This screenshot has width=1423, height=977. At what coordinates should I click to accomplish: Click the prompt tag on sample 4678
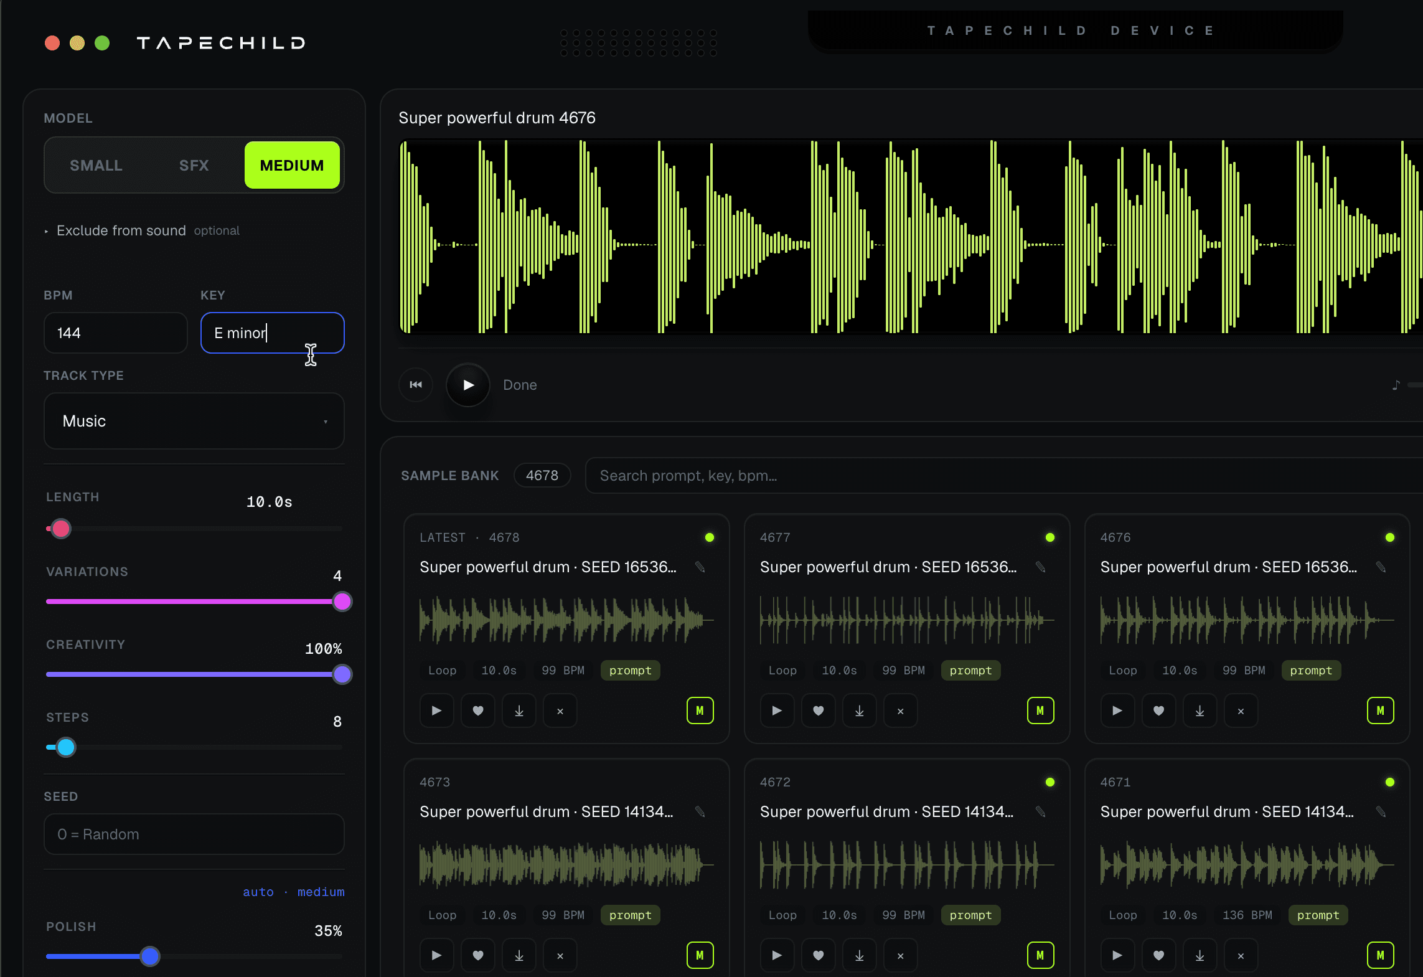pyautogui.click(x=630, y=670)
